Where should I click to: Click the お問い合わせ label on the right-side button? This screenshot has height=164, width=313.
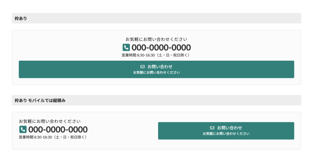click(230, 128)
